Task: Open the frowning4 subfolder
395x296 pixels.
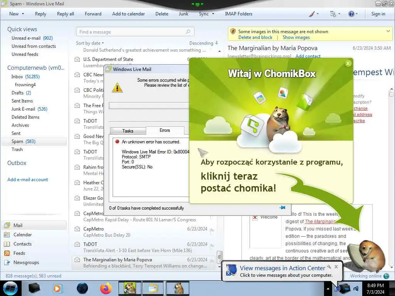Action: point(25,84)
